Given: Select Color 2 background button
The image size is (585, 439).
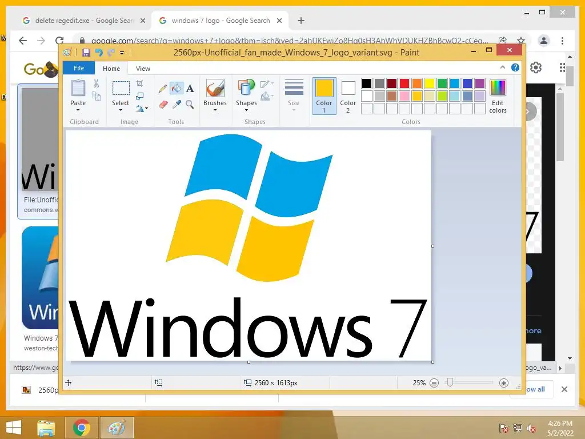Looking at the screenshot, I should click(348, 96).
